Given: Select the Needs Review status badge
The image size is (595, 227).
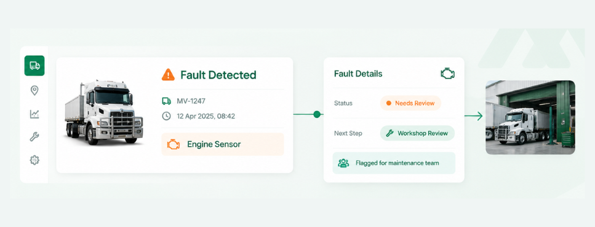Looking at the screenshot, I should (x=410, y=103).
